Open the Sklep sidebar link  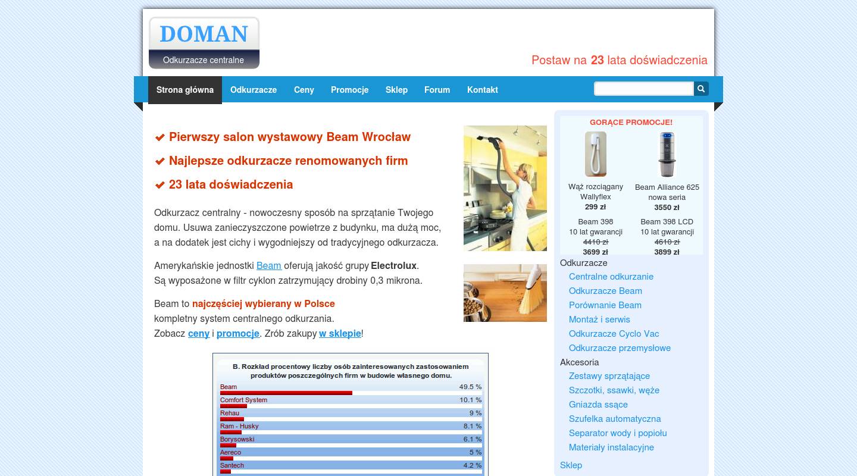571,465
